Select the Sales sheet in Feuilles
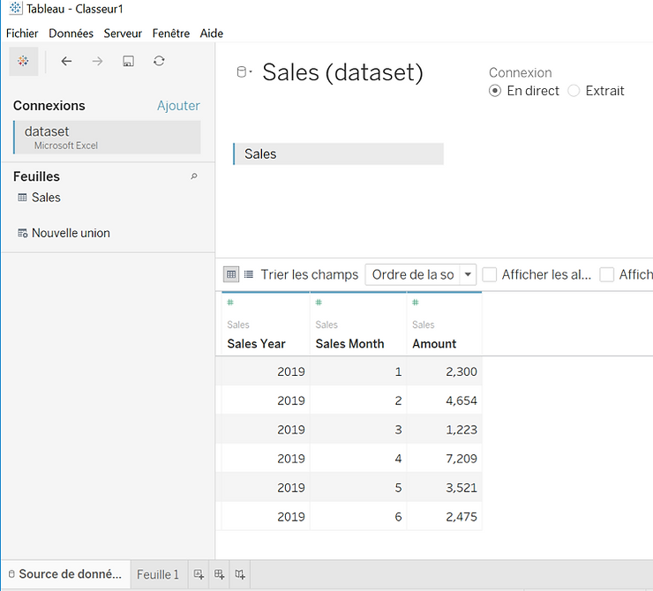Image resolution: width=653 pixels, height=591 pixels. click(46, 198)
